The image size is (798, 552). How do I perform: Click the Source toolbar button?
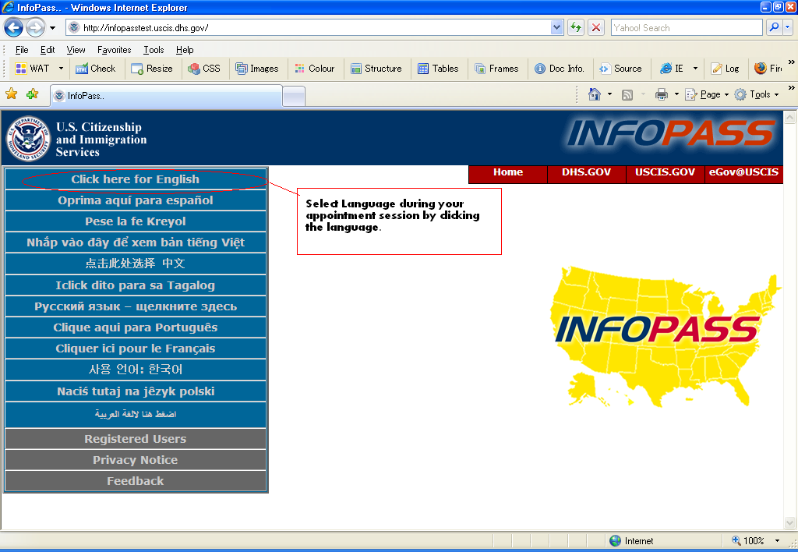[621, 69]
